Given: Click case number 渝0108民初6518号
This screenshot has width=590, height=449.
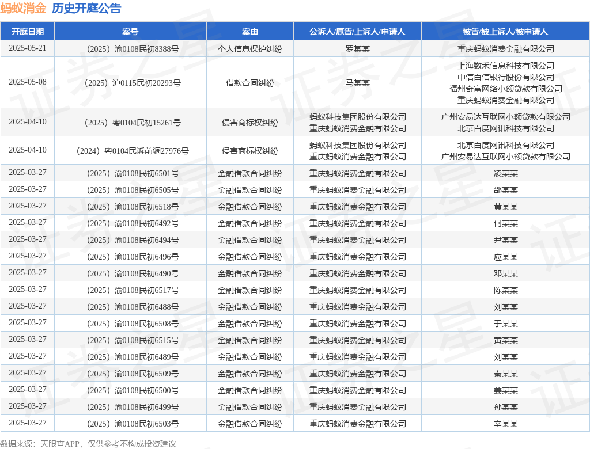Looking at the screenshot, I should tap(133, 207).
